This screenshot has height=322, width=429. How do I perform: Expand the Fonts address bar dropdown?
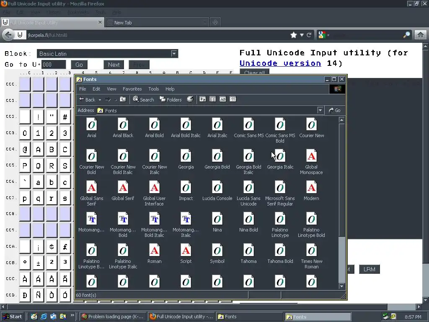pos(320,110)
